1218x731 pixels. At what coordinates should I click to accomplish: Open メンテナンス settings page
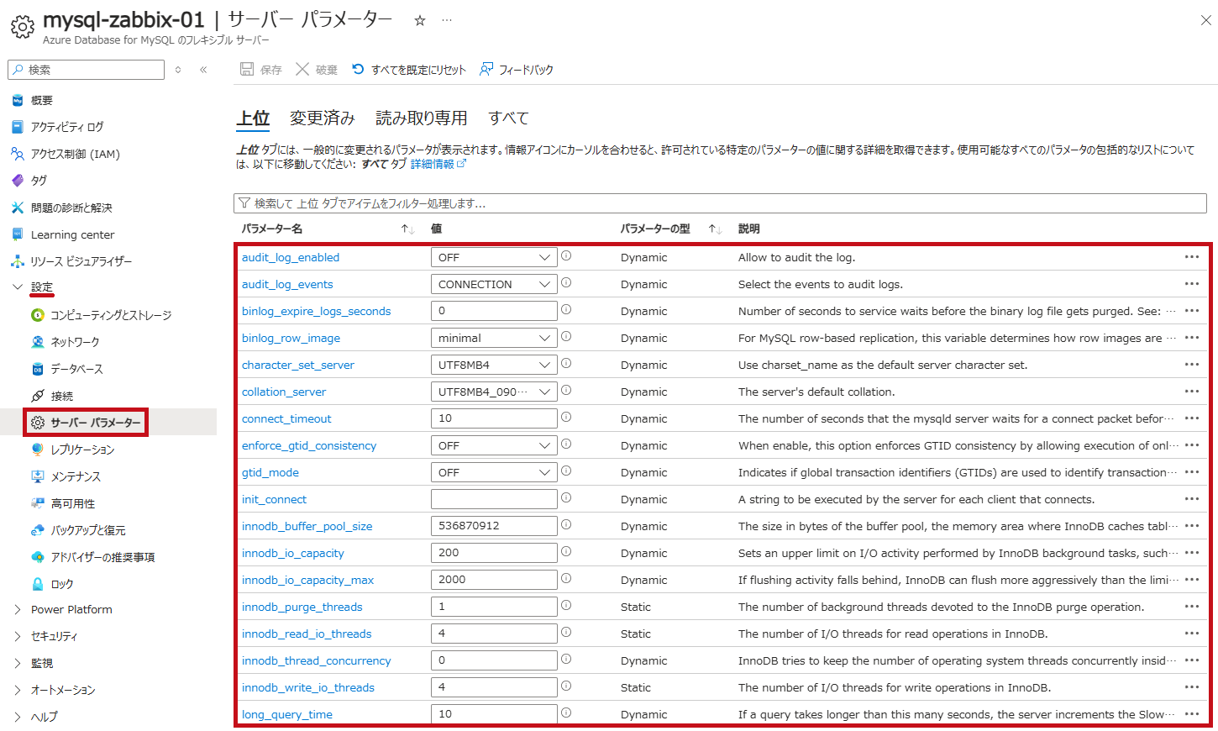76,476
